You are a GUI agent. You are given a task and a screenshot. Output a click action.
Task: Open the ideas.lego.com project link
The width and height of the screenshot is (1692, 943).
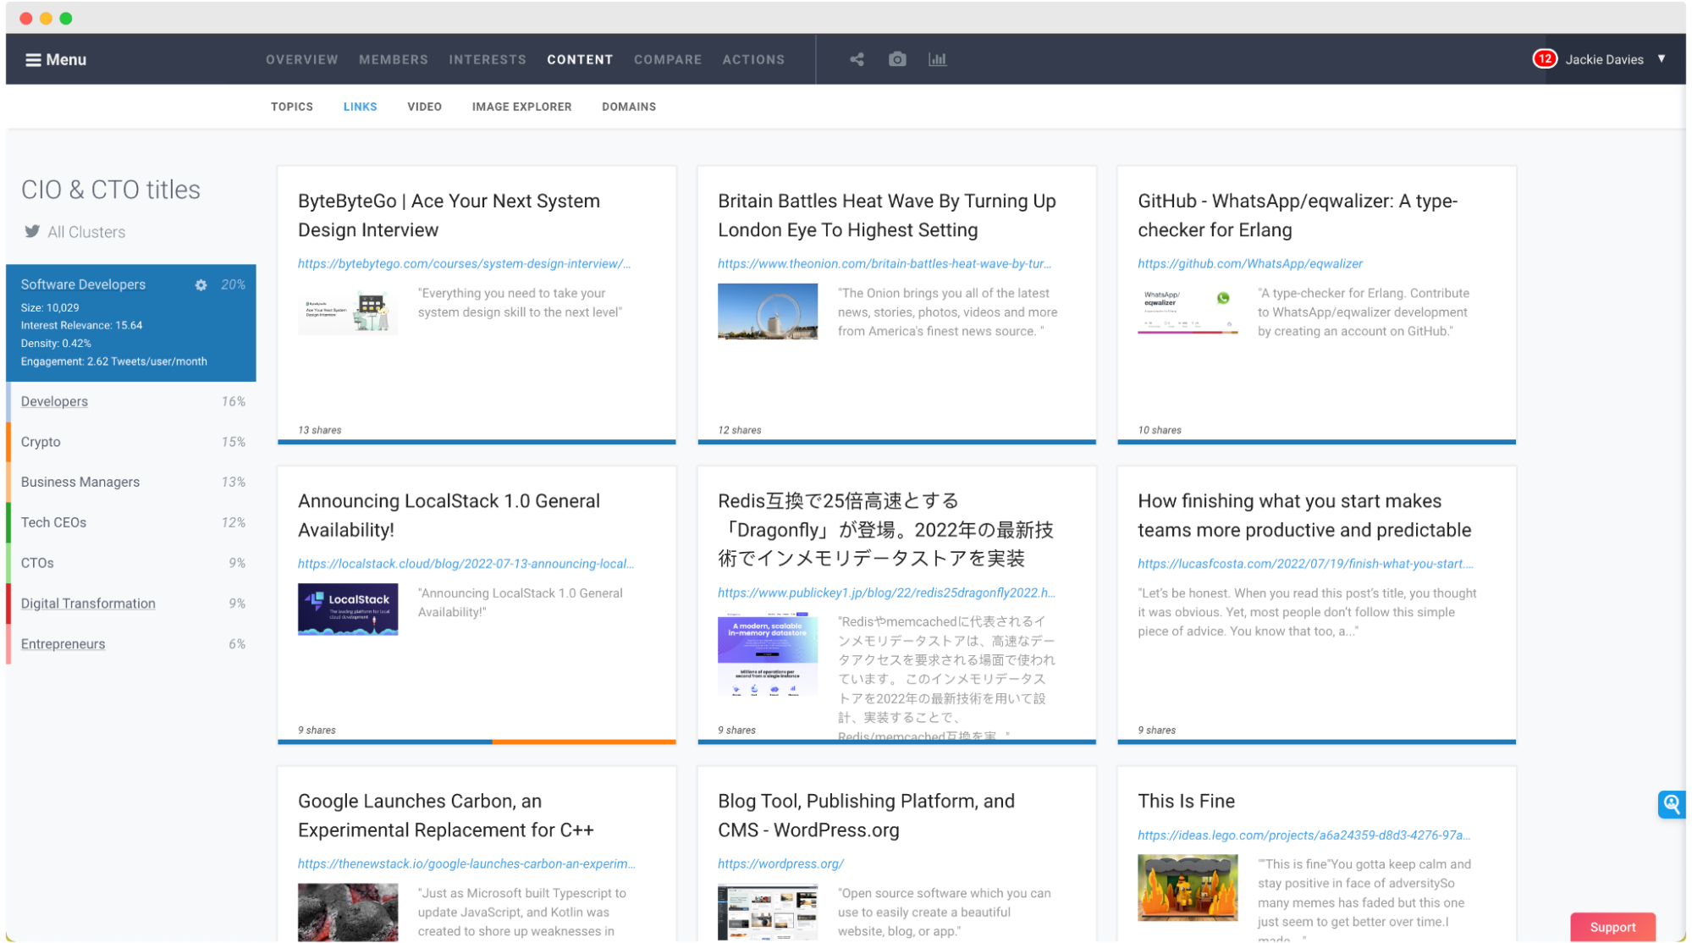[x=1303, y=835]
